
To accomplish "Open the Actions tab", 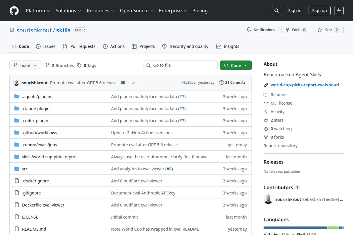I will coord(114,46).
